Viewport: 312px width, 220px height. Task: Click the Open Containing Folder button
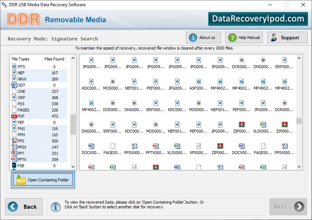point(43,180)
